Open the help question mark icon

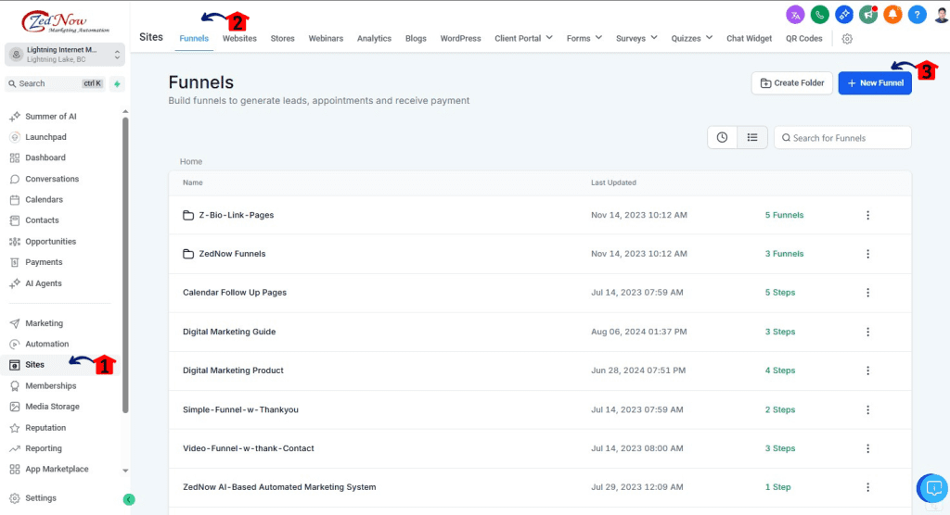click(x=918, y=15)
